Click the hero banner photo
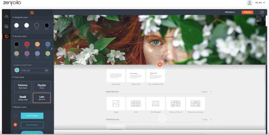The width and height of the screenshot is (269, 135). (x=160, y=40)
